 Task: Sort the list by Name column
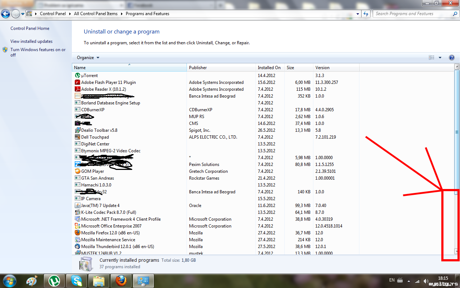129,68
